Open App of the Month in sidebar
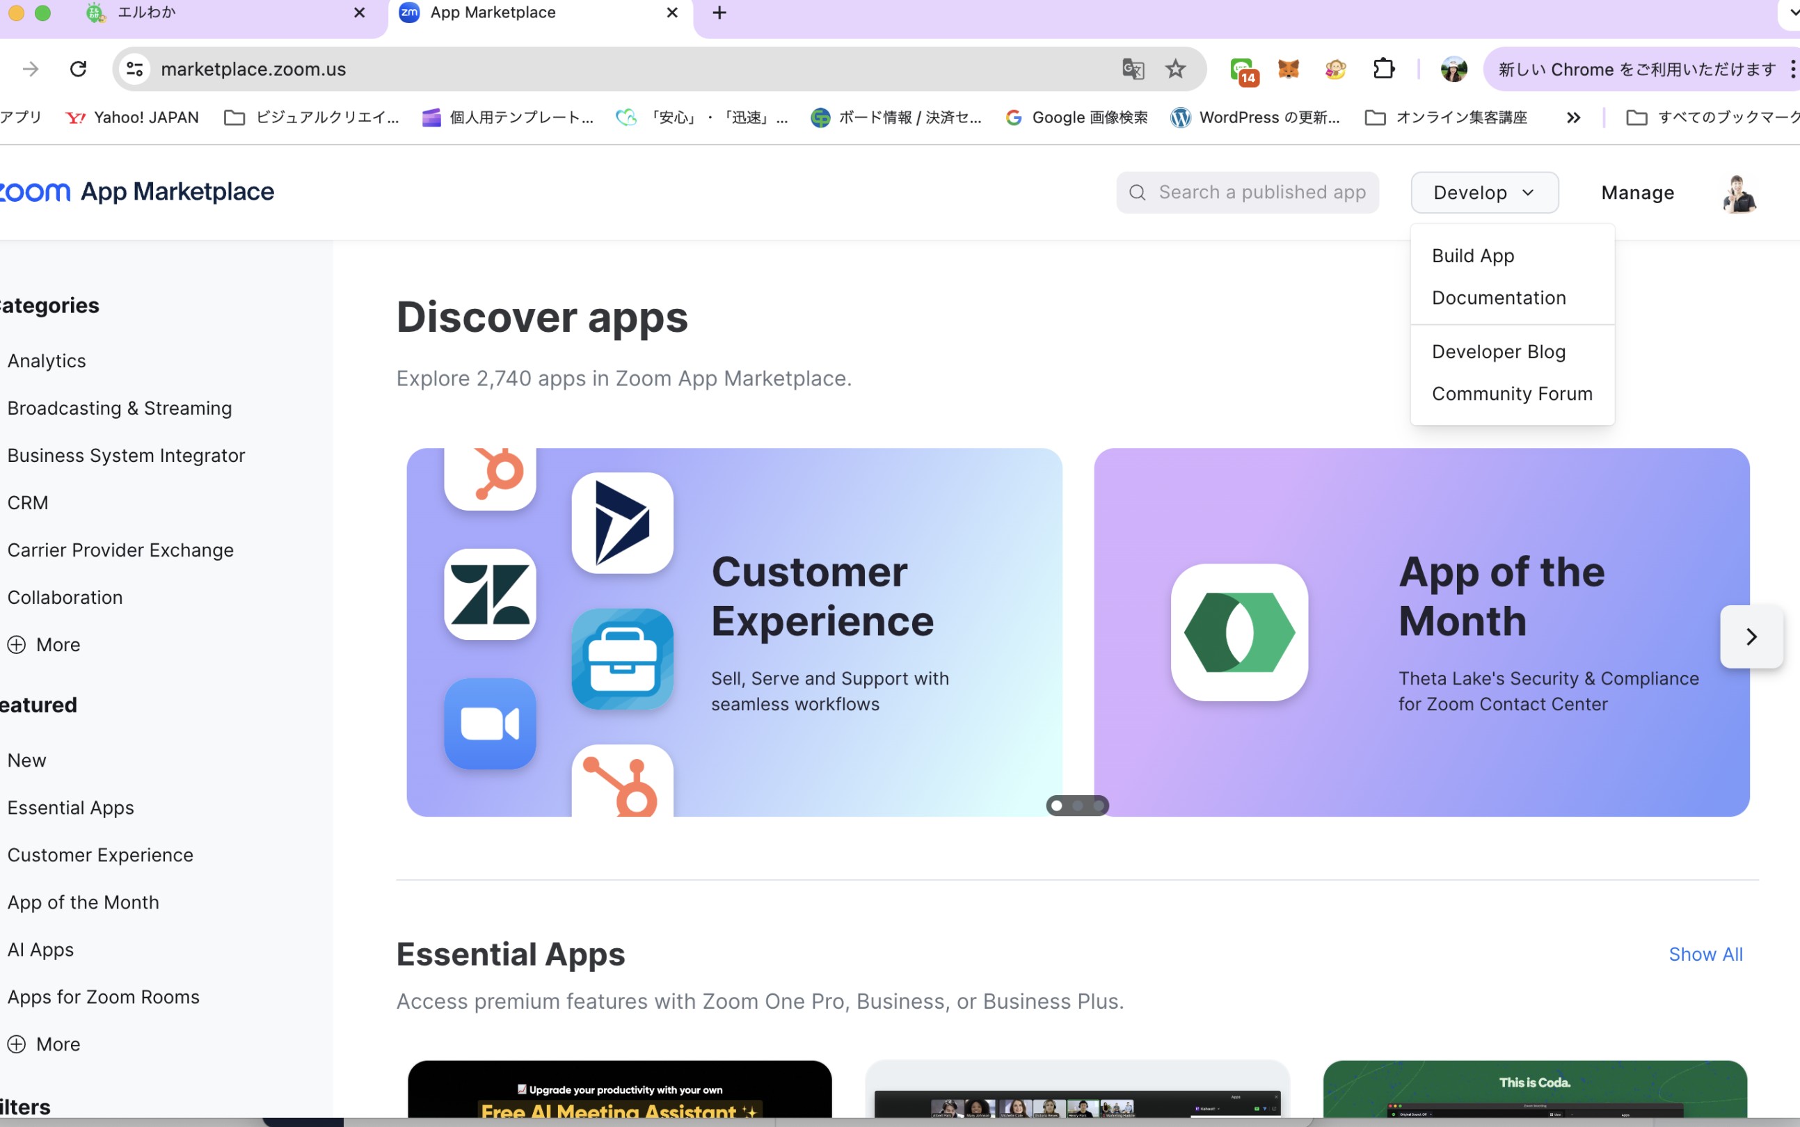Screen dimensions: 1800x1127 [x=83, y=903]
